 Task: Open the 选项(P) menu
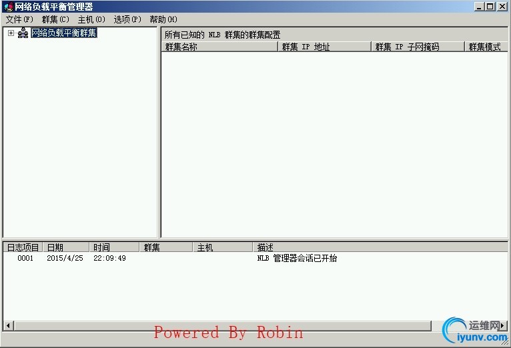pyautogui.click(x=127, y=19)
